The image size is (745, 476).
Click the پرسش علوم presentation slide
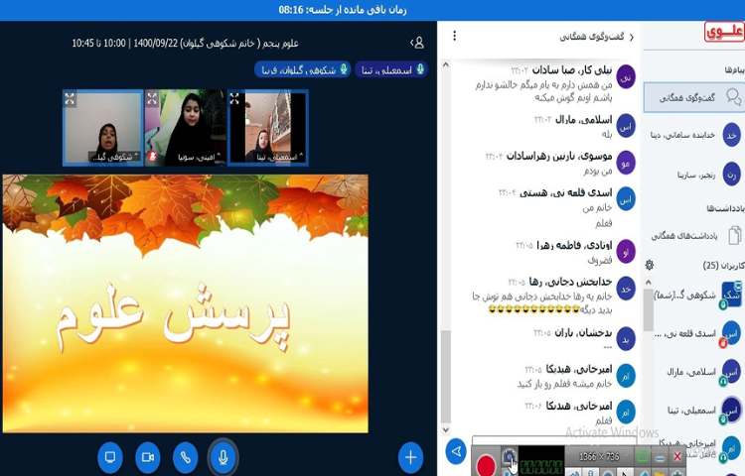pos(186,303)
